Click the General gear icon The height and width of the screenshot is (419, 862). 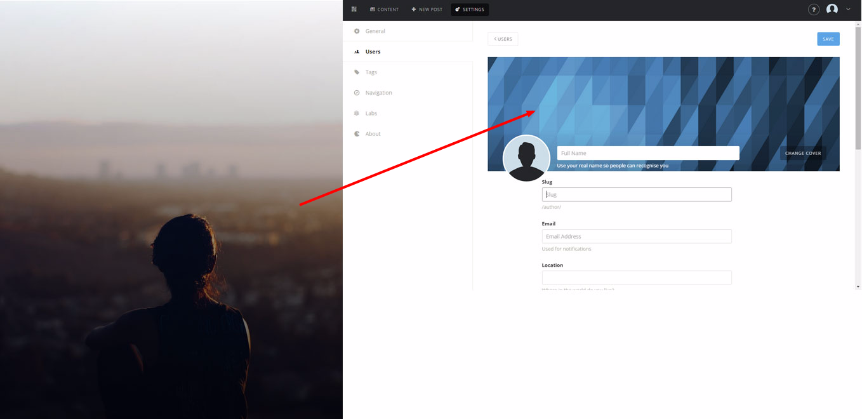(x=357, y=31)
